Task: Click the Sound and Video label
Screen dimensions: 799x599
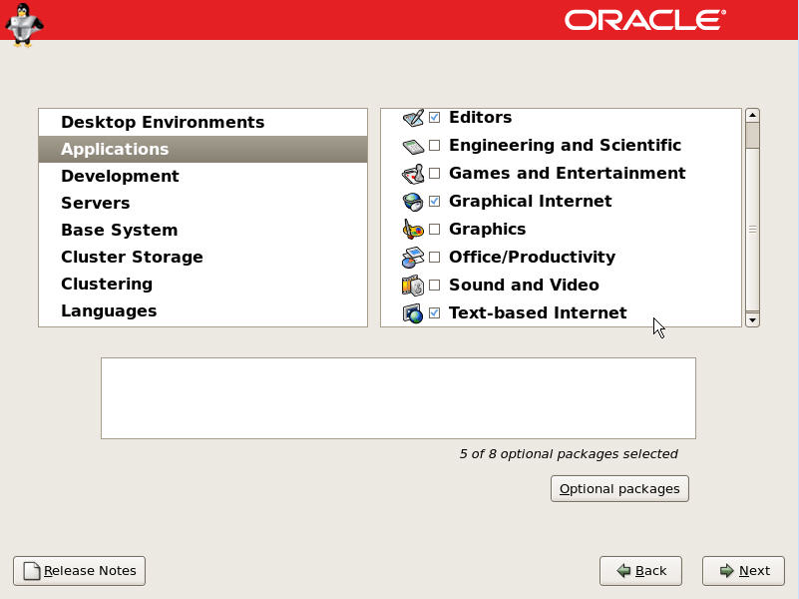Action: pos(524,285)
